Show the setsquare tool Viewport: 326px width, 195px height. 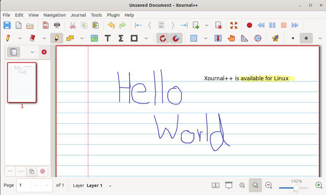(244, 38)
